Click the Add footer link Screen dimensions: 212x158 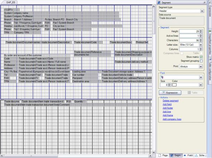[168, 108]
